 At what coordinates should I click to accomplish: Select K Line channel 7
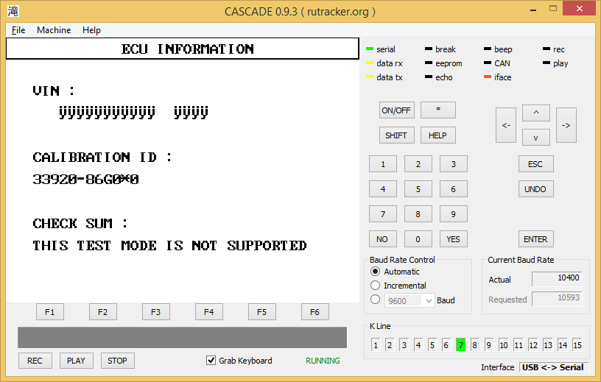(x=460, y=345)
